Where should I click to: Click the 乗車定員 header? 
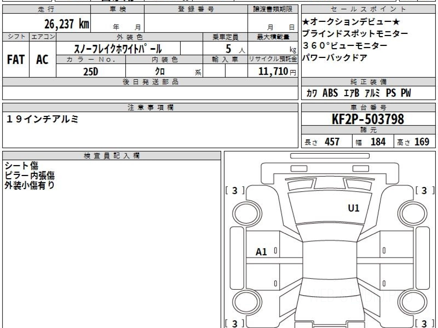[x=225, y=37]
